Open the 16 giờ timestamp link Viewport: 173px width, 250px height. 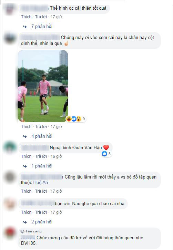click(x=56, y=156)
